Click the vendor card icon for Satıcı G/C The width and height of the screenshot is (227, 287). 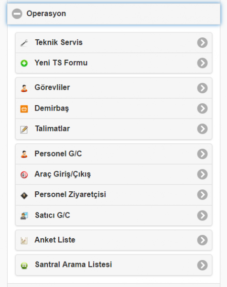pyautogui.click(x=24, y=216)
